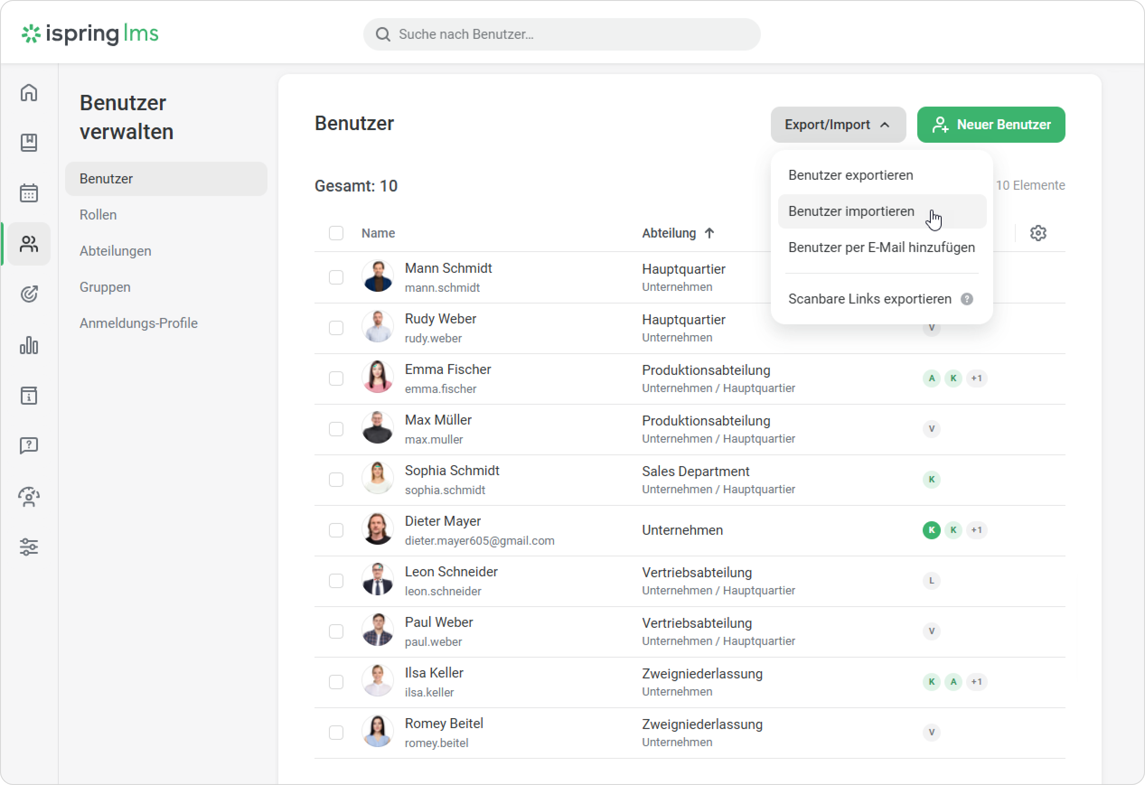The height and width of the screenshot is (785, 1145).
Task: Select Dieter Mayer's row checkbox
Action: click(x=336, y=530)
